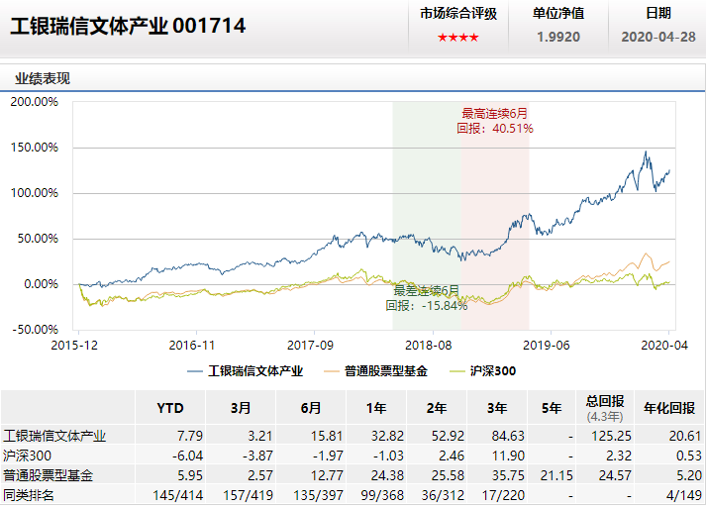Toggle the 普通股票型基金 legend series
The image size is (706, 507).
(375, 371)
